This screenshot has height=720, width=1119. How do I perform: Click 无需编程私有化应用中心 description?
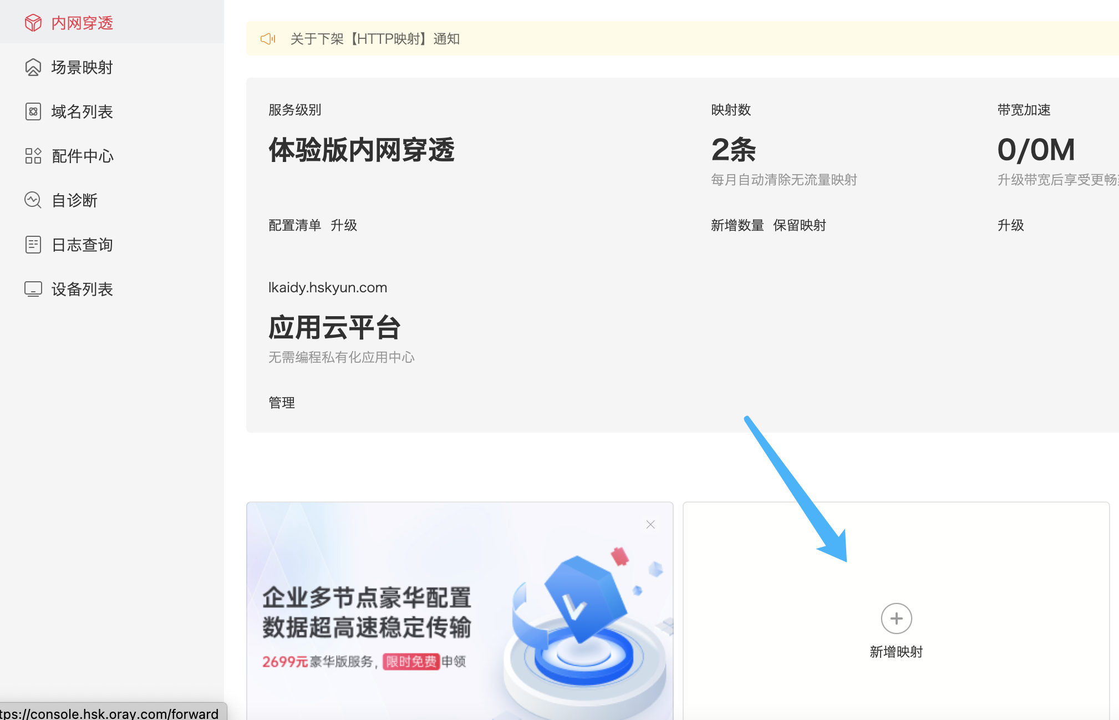342,357
